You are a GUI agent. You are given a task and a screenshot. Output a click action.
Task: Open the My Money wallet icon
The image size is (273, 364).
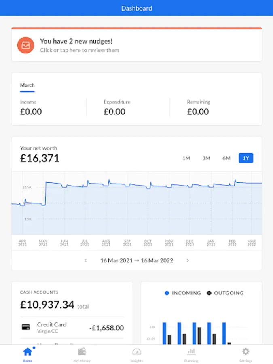click(82, 351)
